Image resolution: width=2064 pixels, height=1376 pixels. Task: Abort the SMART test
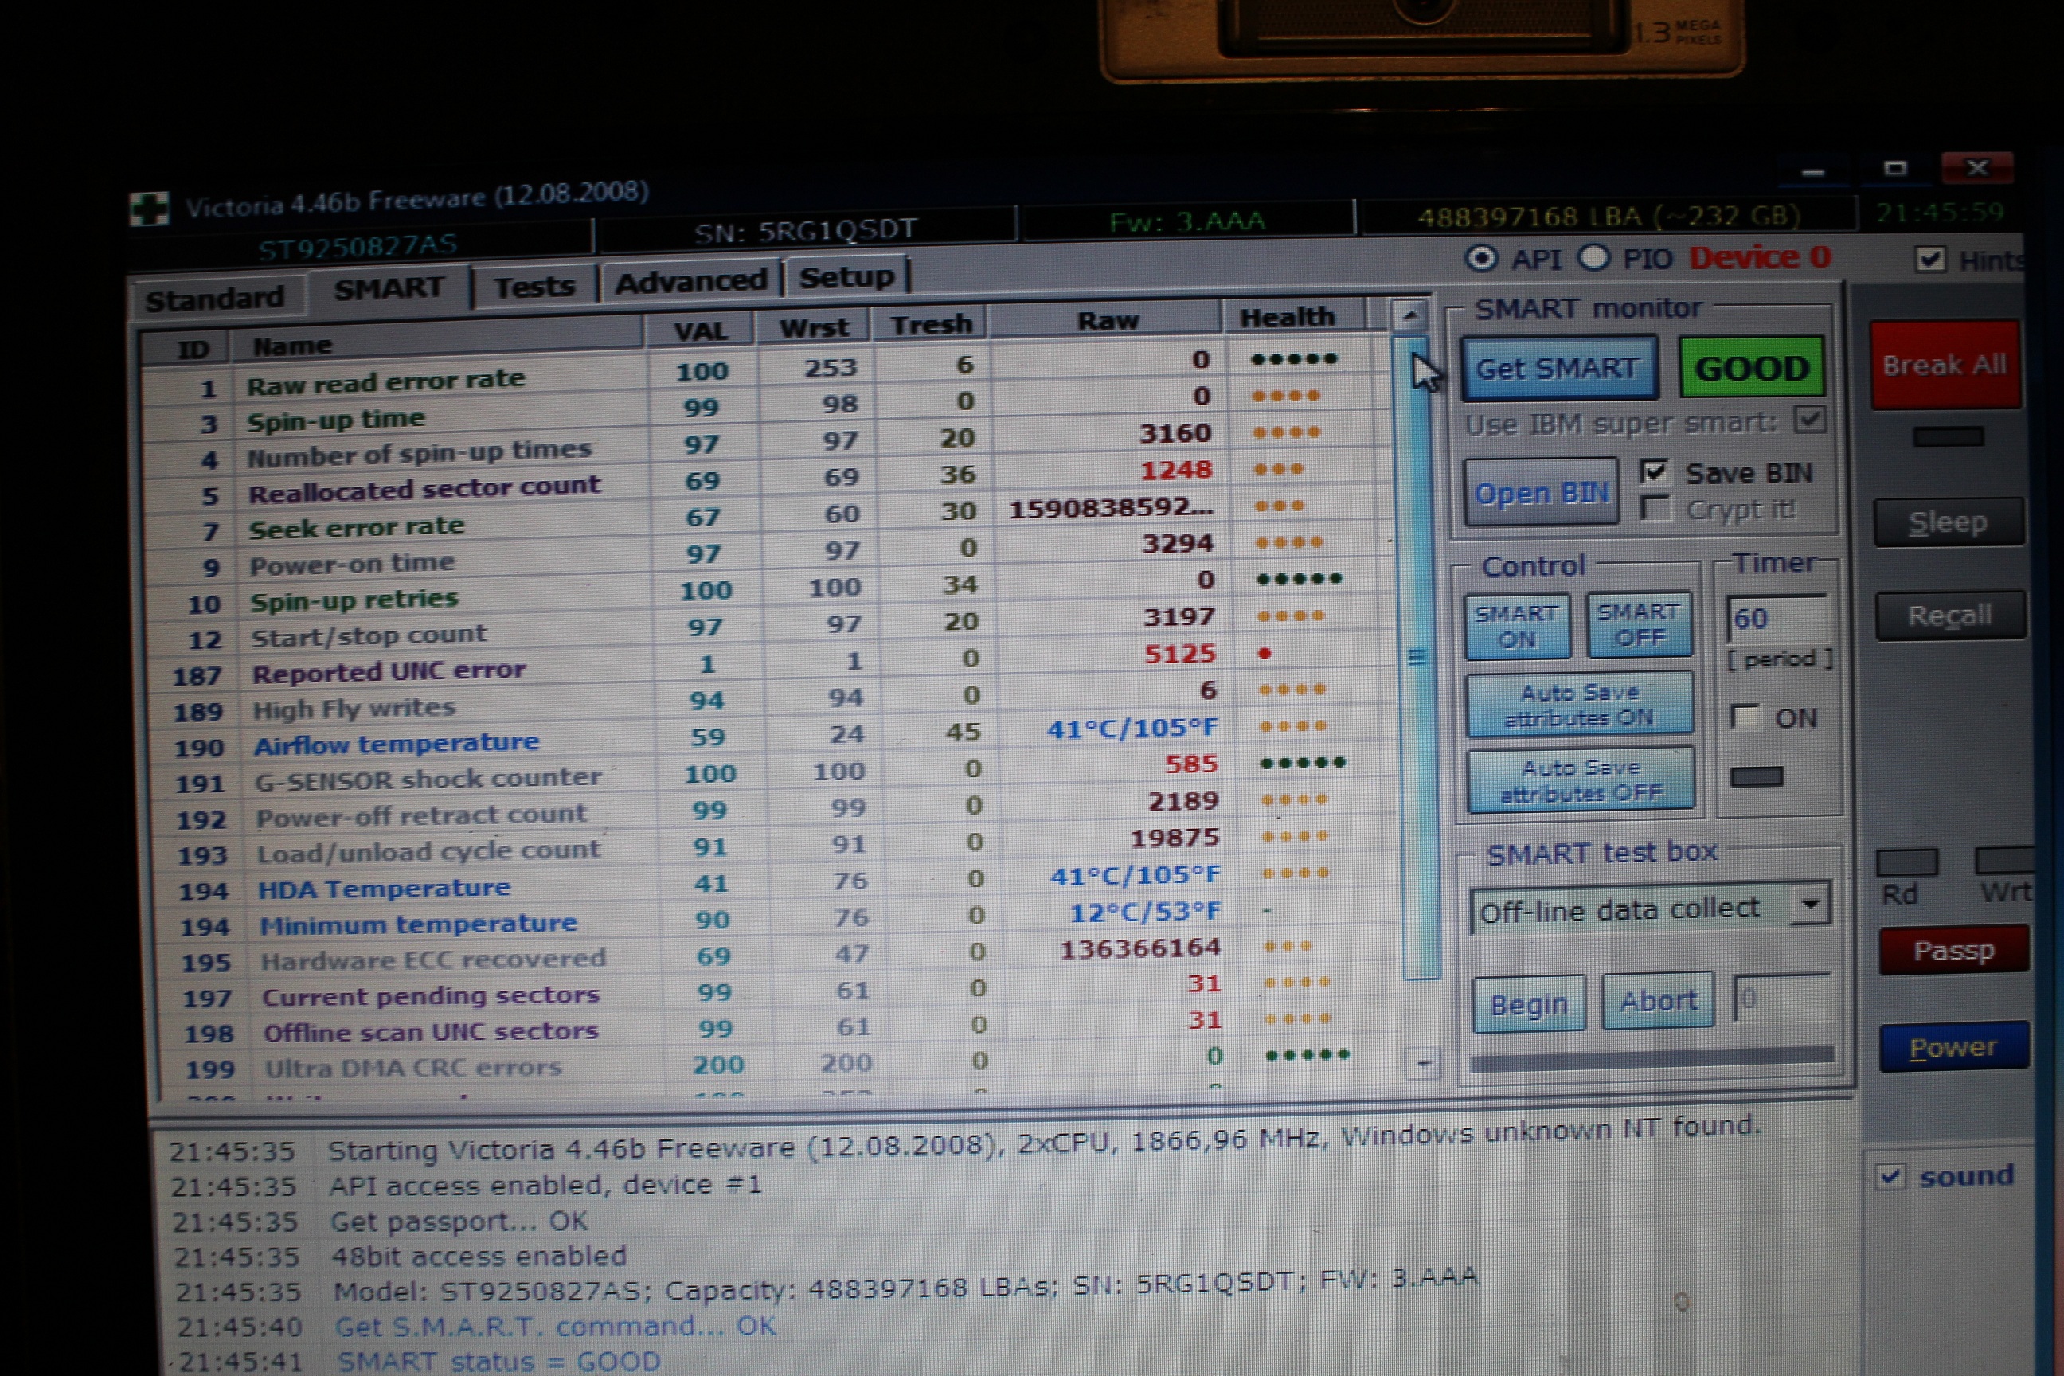point(1658,999)
